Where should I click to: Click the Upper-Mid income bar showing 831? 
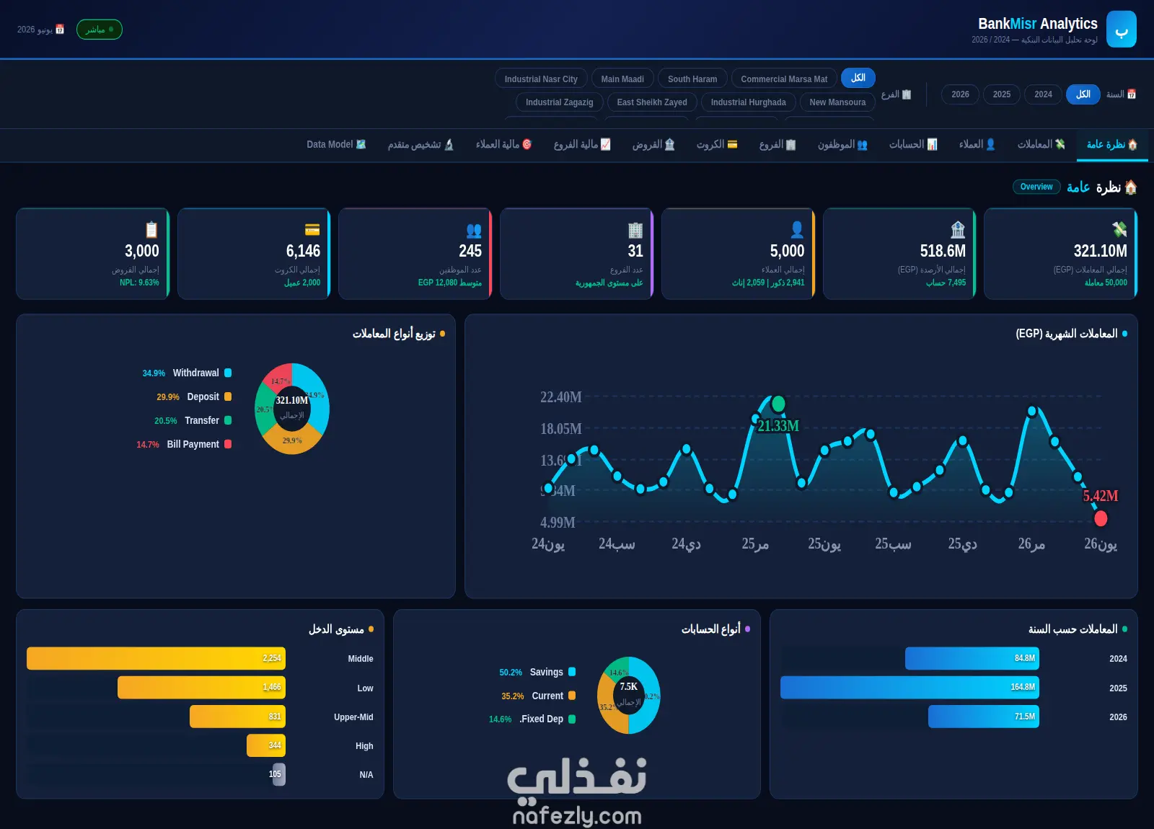pyautogui.click(x=237, y=717)
